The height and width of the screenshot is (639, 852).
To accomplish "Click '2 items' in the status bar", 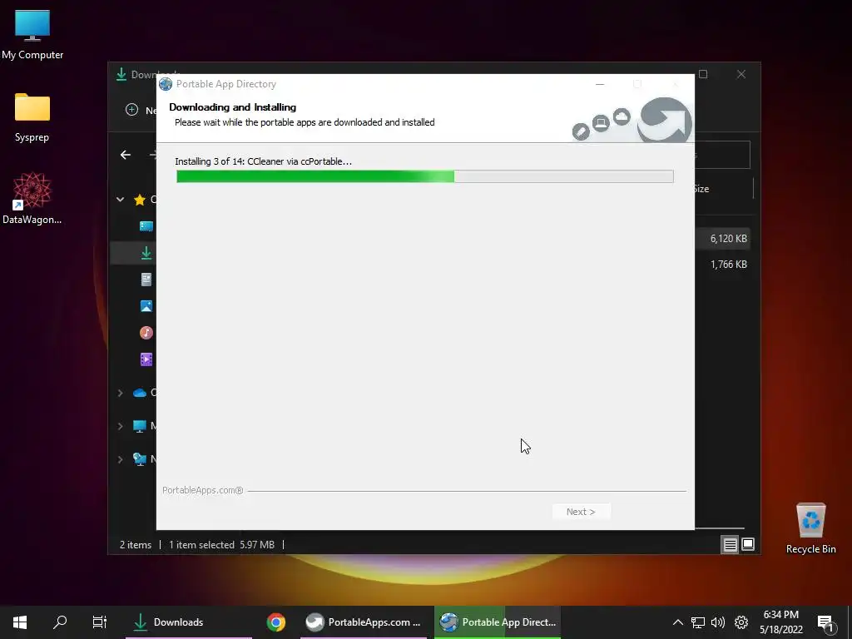I will click(x=136, y=544).
